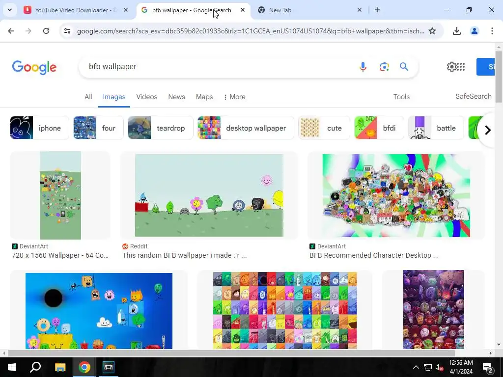Search by image with Lens camera
The width and height of the screenshot is (503, 377).
[384, 67]
